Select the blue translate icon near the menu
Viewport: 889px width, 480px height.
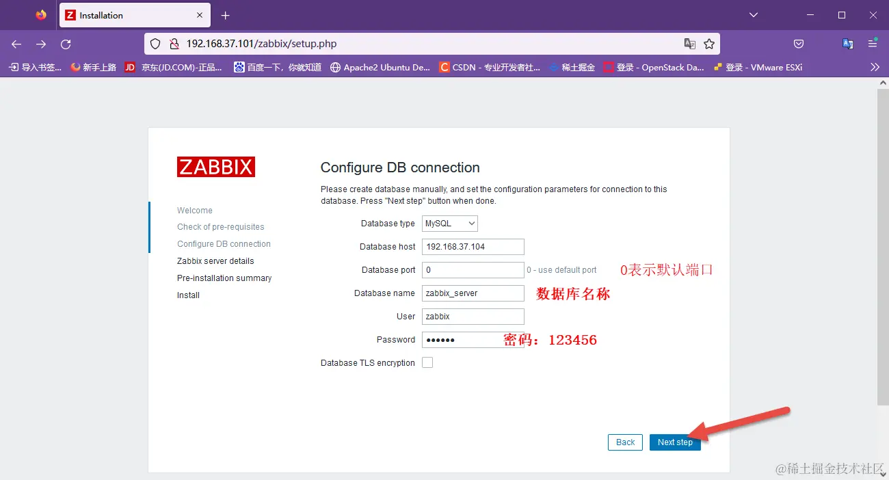coord(848,43)
